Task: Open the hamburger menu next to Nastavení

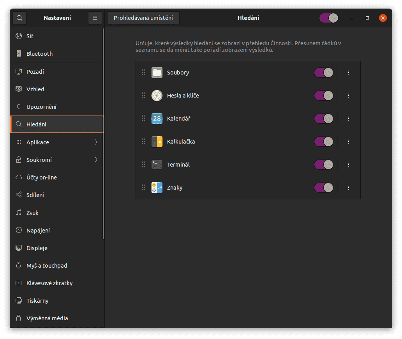Action: tap(95, 18)
